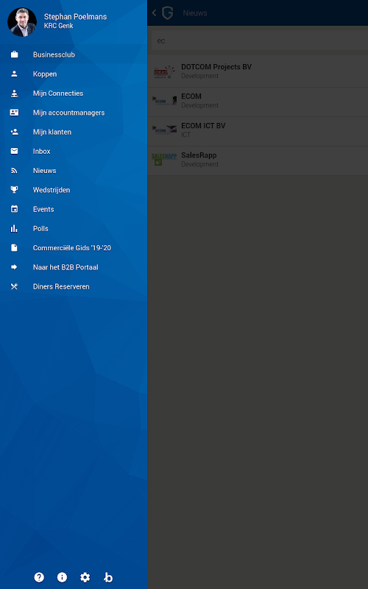368x589 pixels.
Task: Select Mijn klanten people icon
Action: click(14, 132)
